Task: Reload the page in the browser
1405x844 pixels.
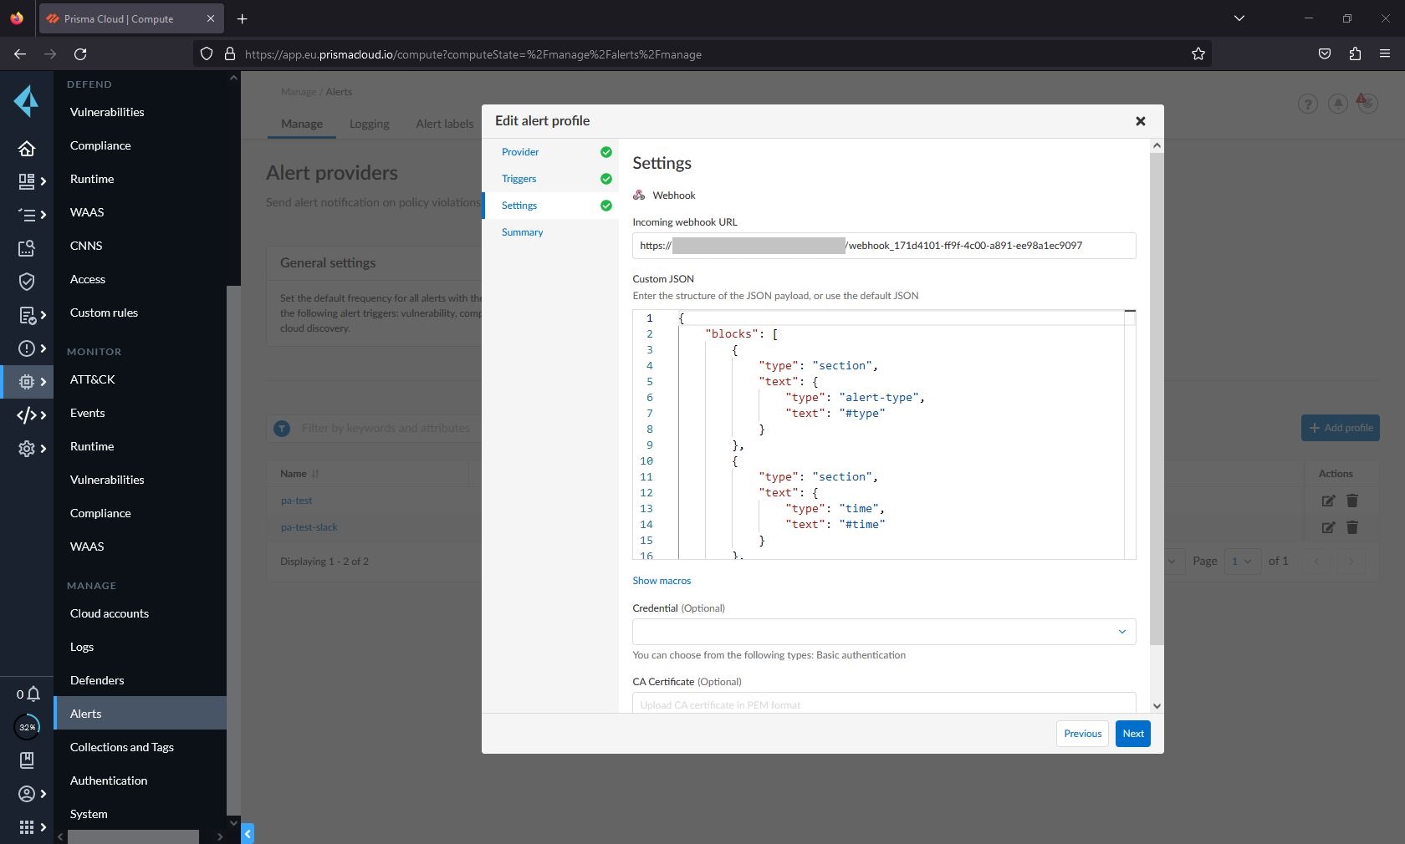Action: (x=80, y=53)
